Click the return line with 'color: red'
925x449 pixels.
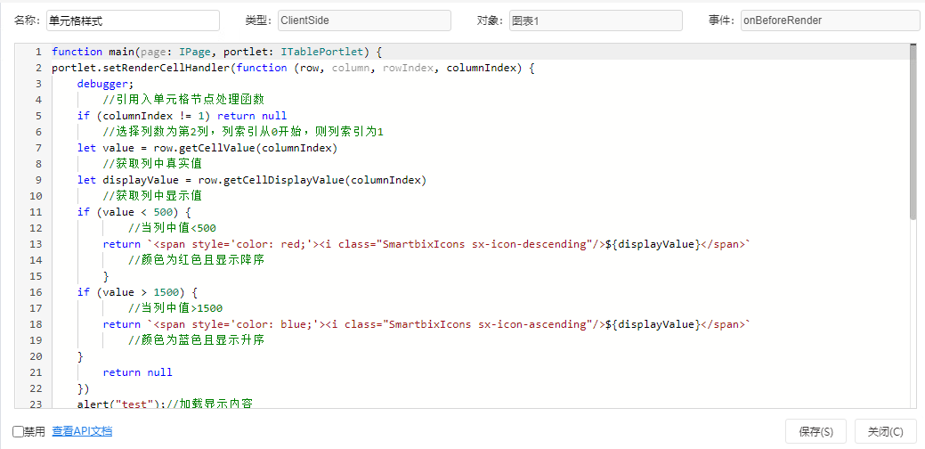pos(426,244)
